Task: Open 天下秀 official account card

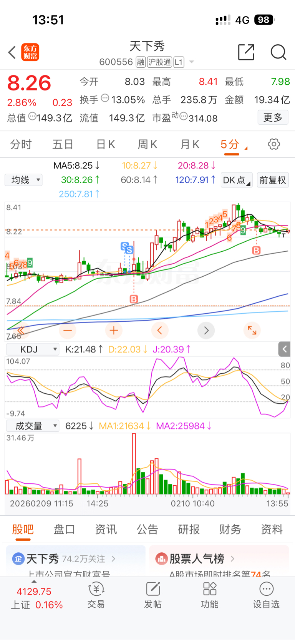Action: pyautogui.click(x=76, y=561)
